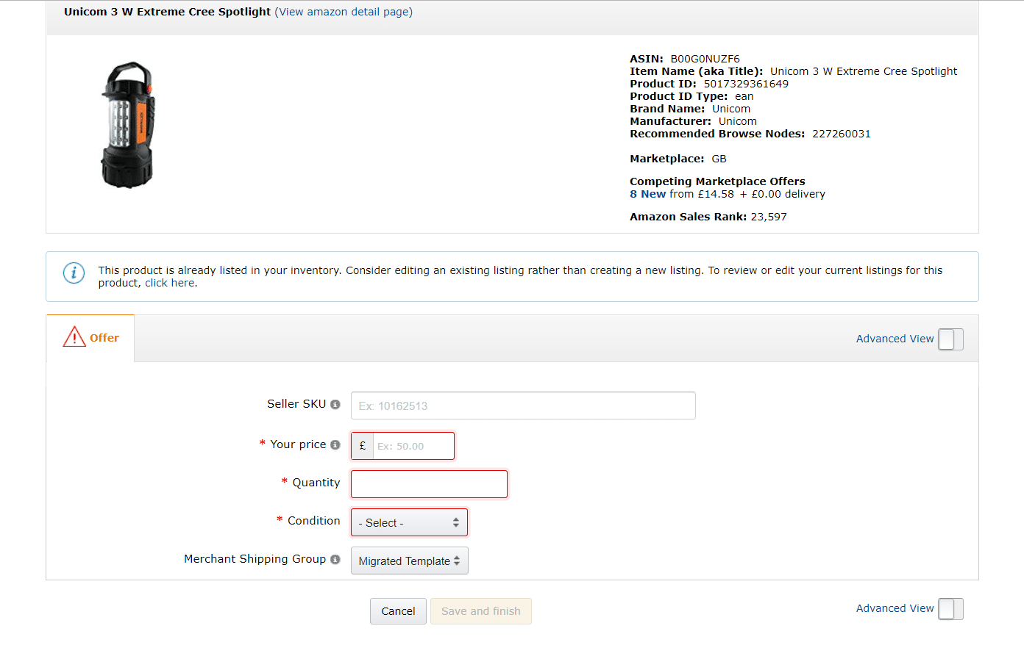Focus the Quantity input field
Viewport: 1024px width, 645px height.
429,484
